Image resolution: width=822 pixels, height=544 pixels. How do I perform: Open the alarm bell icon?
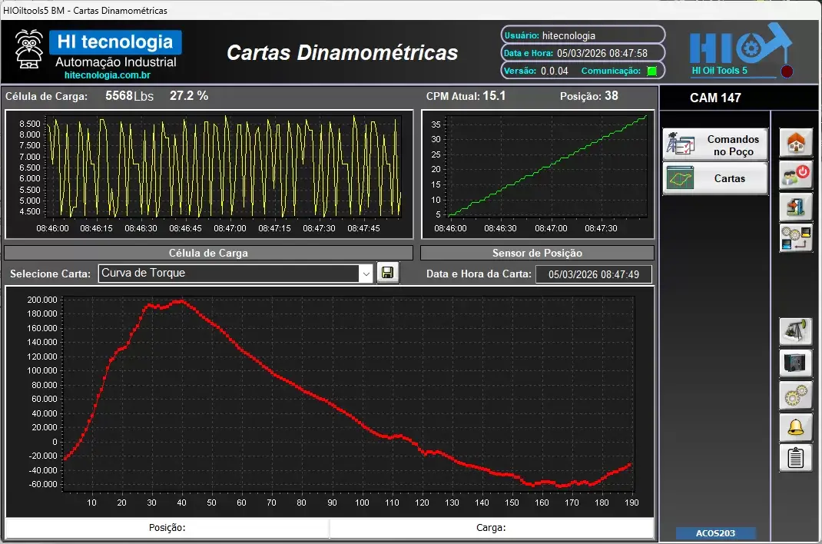(x=796, y=426)
